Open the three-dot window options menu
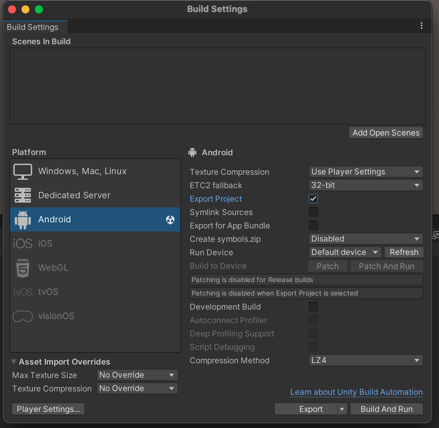Screen dimensions: 439x428 click(421, 26)
